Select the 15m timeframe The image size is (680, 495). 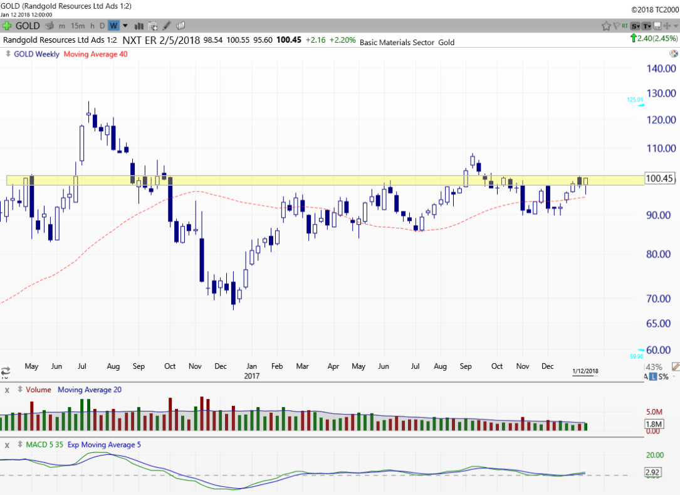point(78,26)
